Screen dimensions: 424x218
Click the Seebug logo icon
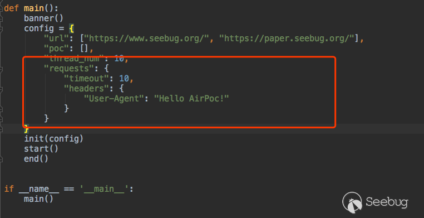point(352,202)
